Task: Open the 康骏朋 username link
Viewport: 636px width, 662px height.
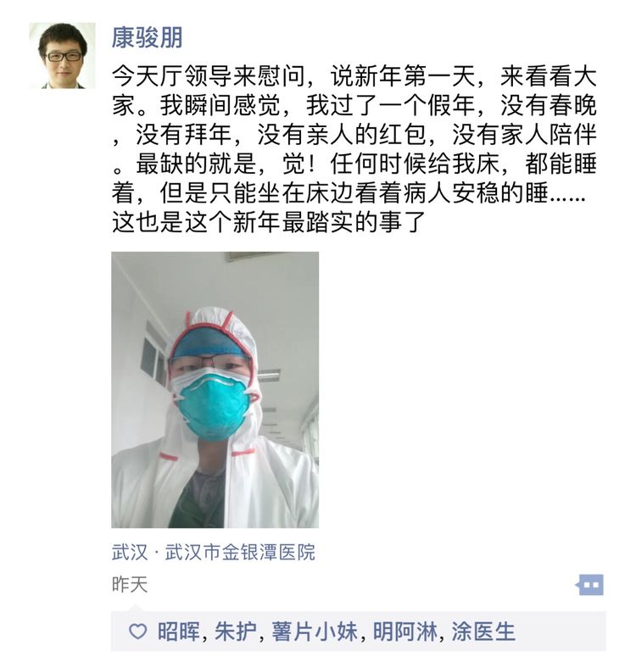Action: (147, 37)
